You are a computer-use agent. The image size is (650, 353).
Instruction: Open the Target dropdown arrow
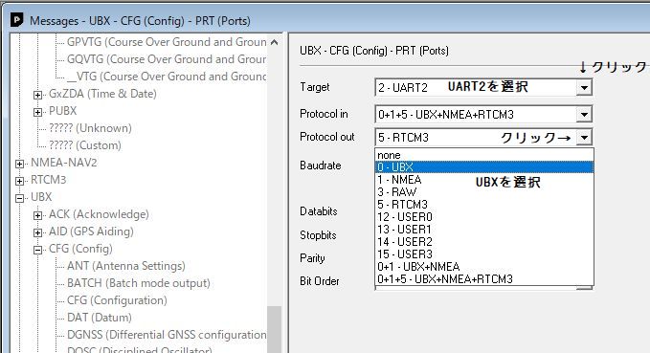tap(584, 88)
